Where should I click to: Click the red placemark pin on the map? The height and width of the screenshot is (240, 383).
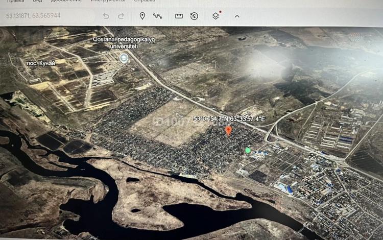click(x=228, y=131)
